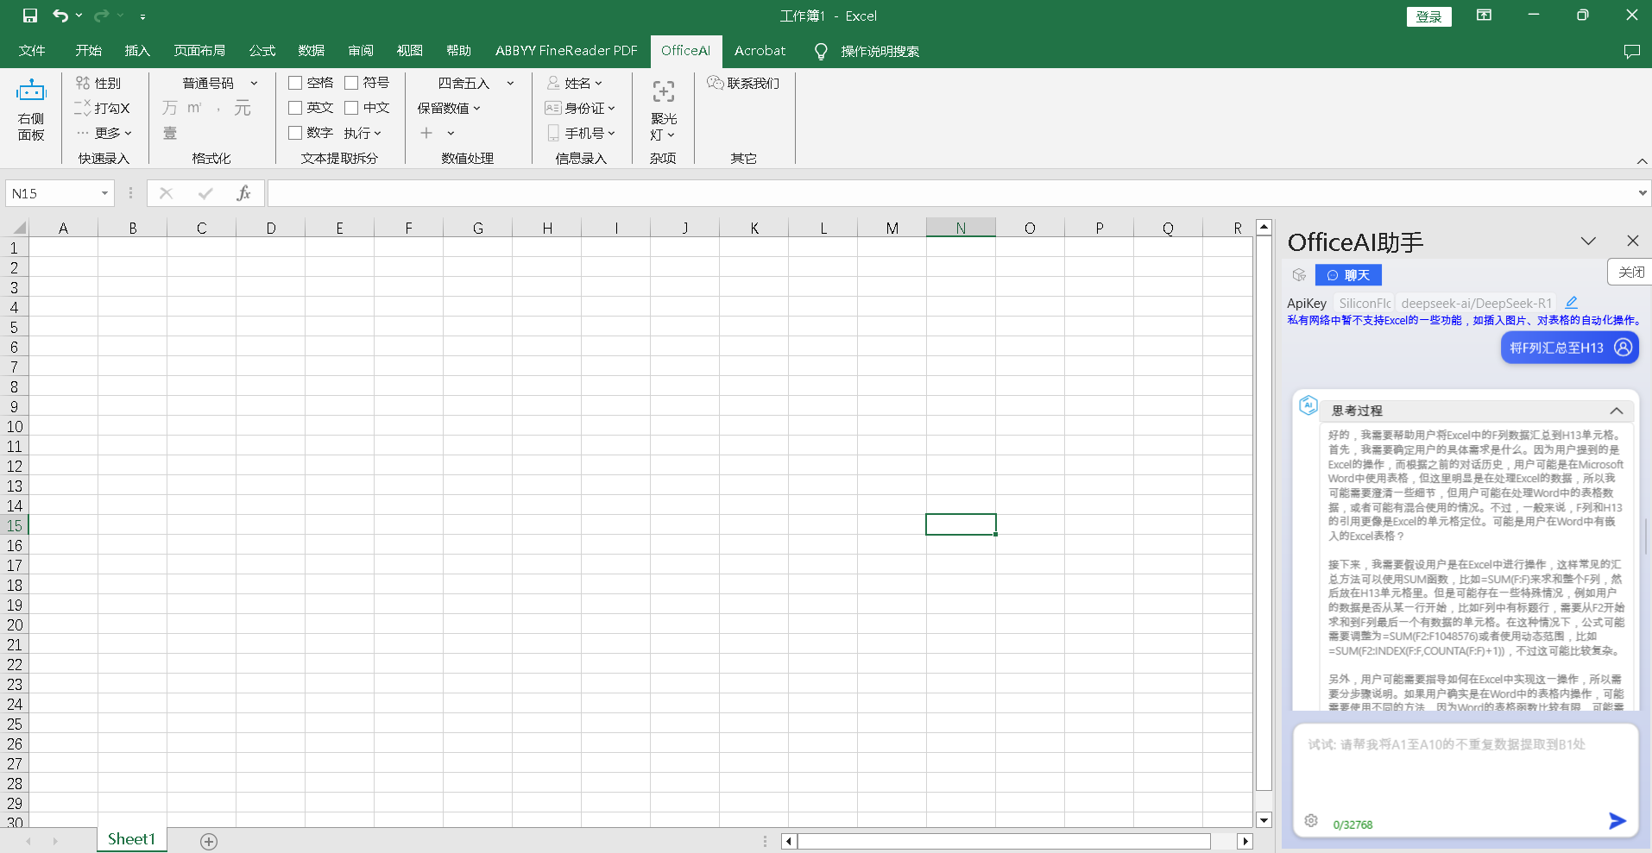Select the Sheet1 tab

click(x=131, y=839)
